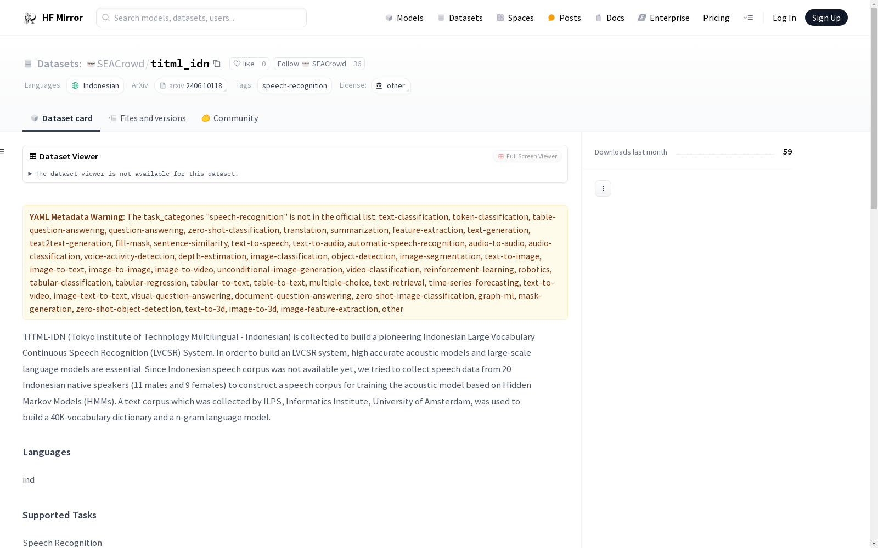Click the Supported Tasks heading
The image size is (878, 548).
point(59,515)
